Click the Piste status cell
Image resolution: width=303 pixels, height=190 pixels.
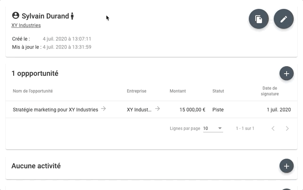[218, 110]
